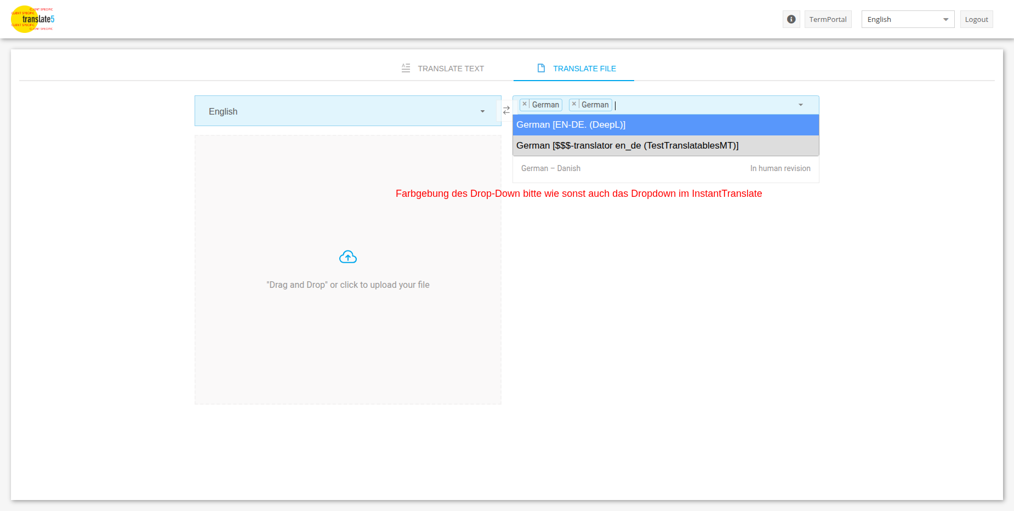Image resolution: width=1014 pixels, height=511 pixels.
Task: Click the swap languages arrows icon
Action: tap(506, 111)
